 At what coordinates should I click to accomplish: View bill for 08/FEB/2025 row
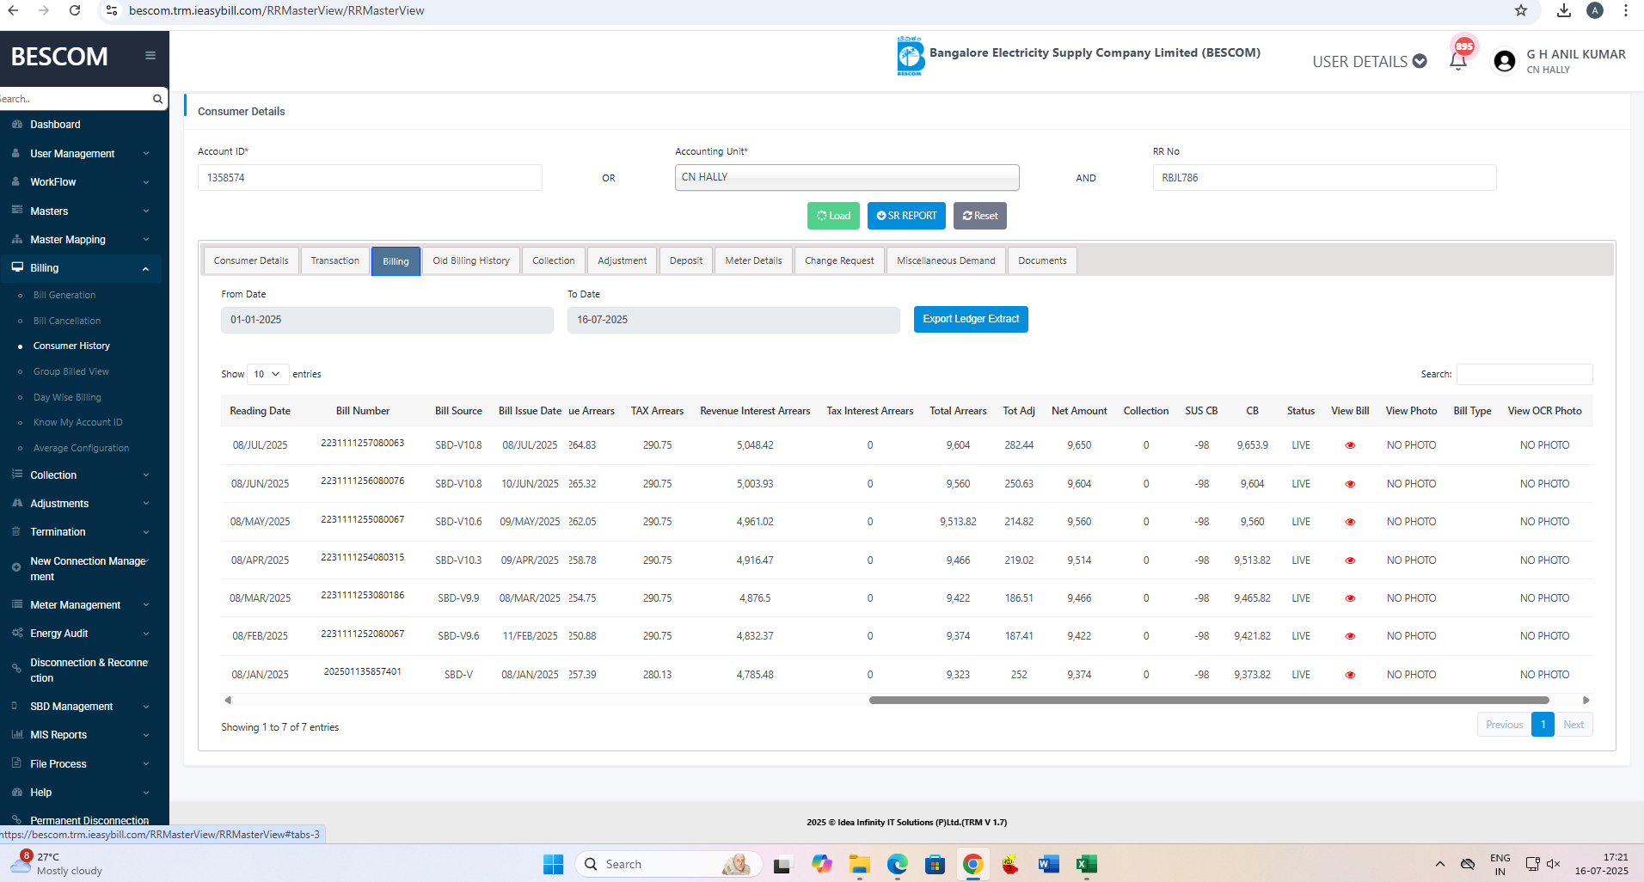pyautogui.click(x=1350, y=636)
